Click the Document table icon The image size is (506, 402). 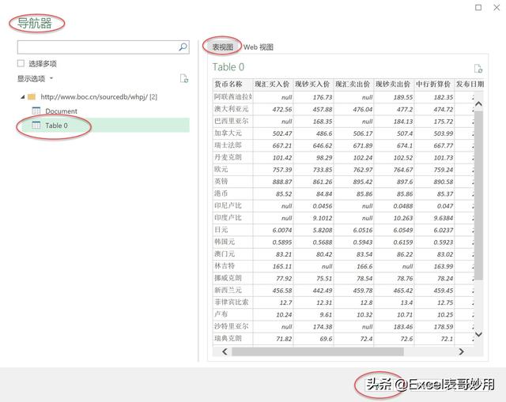36,111
